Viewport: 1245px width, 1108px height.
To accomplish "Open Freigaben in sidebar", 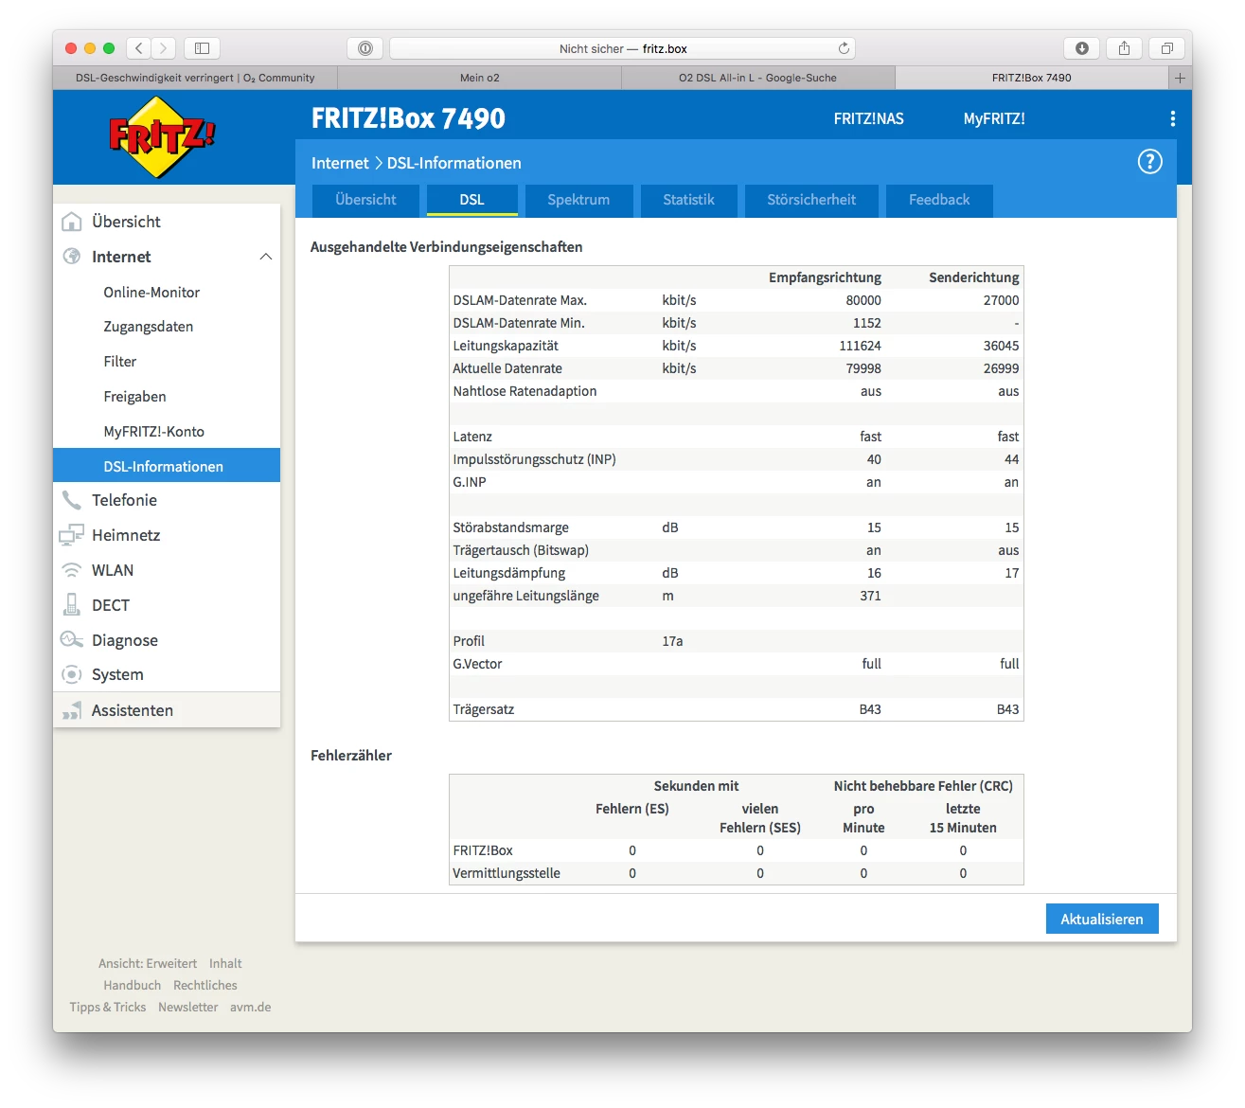I will (134, 397).
